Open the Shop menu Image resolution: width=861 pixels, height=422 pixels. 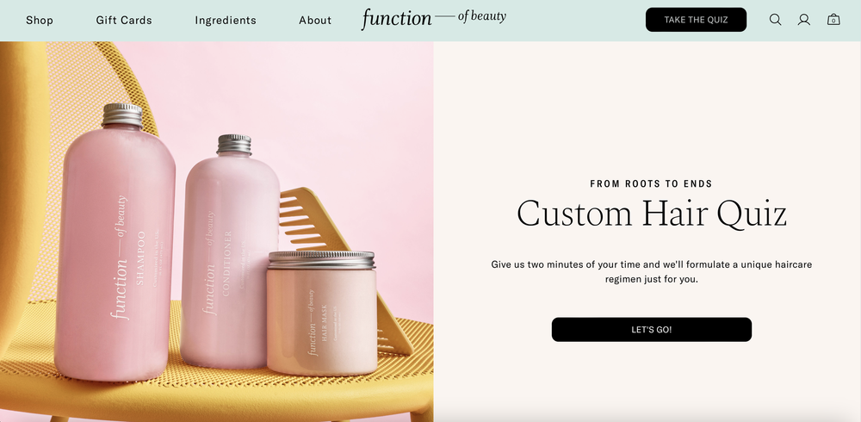40,21
